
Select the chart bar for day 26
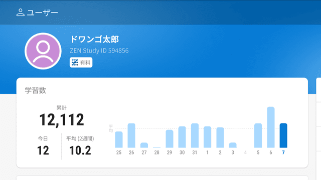[x=131, y=135]
